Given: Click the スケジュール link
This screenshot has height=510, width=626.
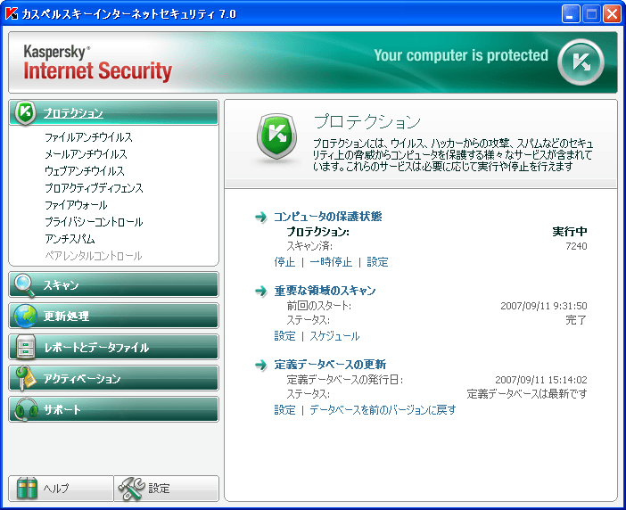Looking at the screenshot, I should tap(335, 336).
